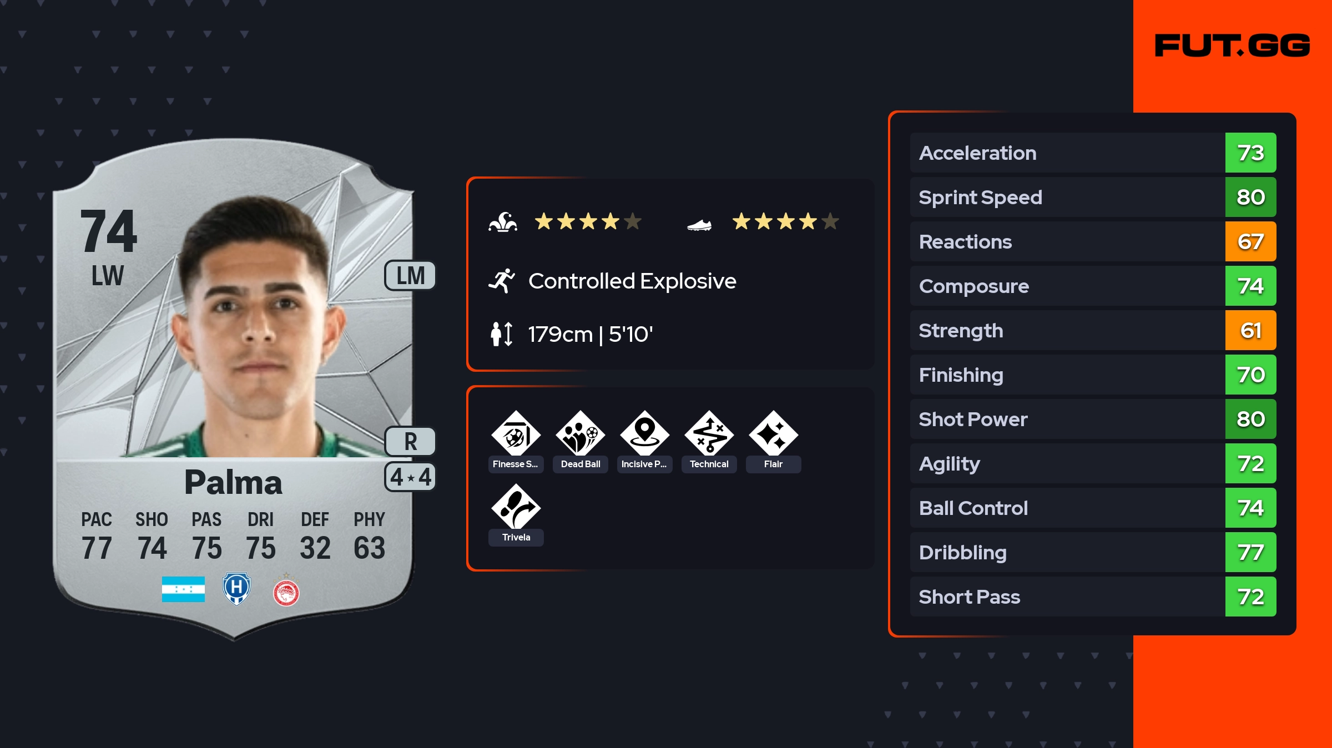
Task: Click the weak foot boot icon
Action: [699, 224]
